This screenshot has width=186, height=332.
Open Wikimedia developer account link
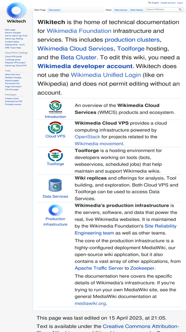coord(85,66)
